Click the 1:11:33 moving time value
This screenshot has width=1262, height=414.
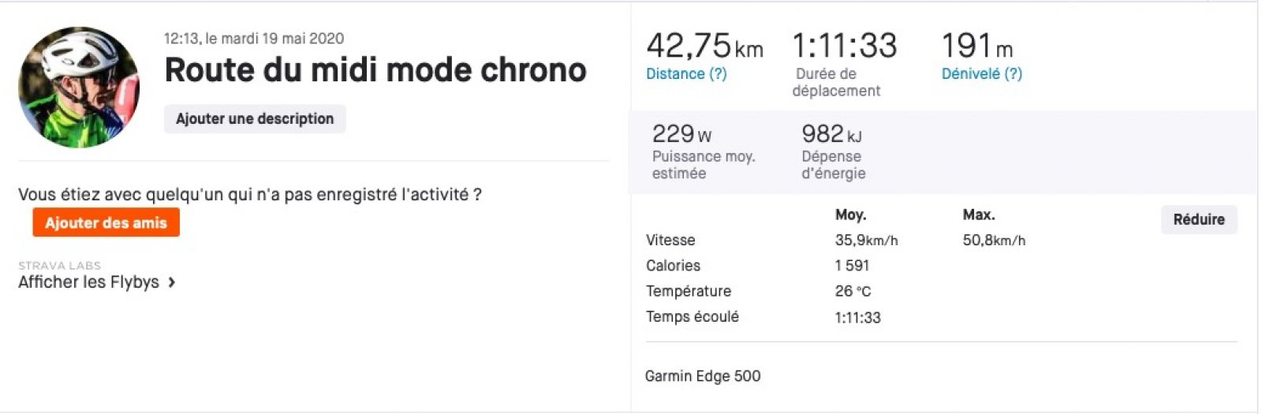coord(845,46)
